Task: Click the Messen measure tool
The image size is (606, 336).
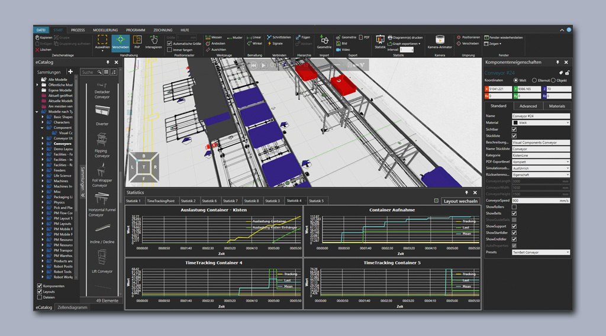Action: 214,37
